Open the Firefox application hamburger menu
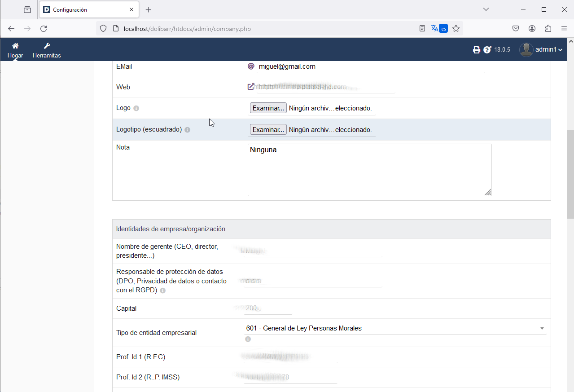This screenshot has height=392, width=574. click(564, 29)
